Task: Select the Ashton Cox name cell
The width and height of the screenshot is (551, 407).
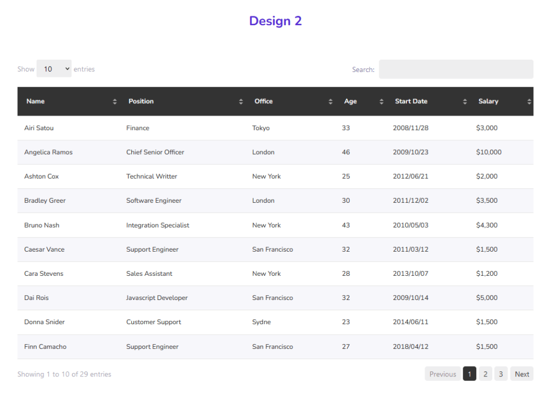Action: point(41,176)
